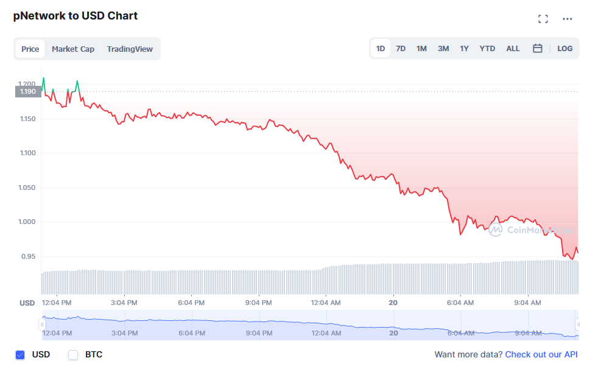The width and height of the screenshot is (590, 372).
Task: Click the 1.190 price label on axis
Action: point(28,92)
